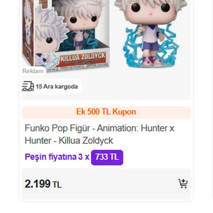Add the Killua Funko to cart
Image resolution: width=213 pixels, height=213 pixels.
pos(183,183)
